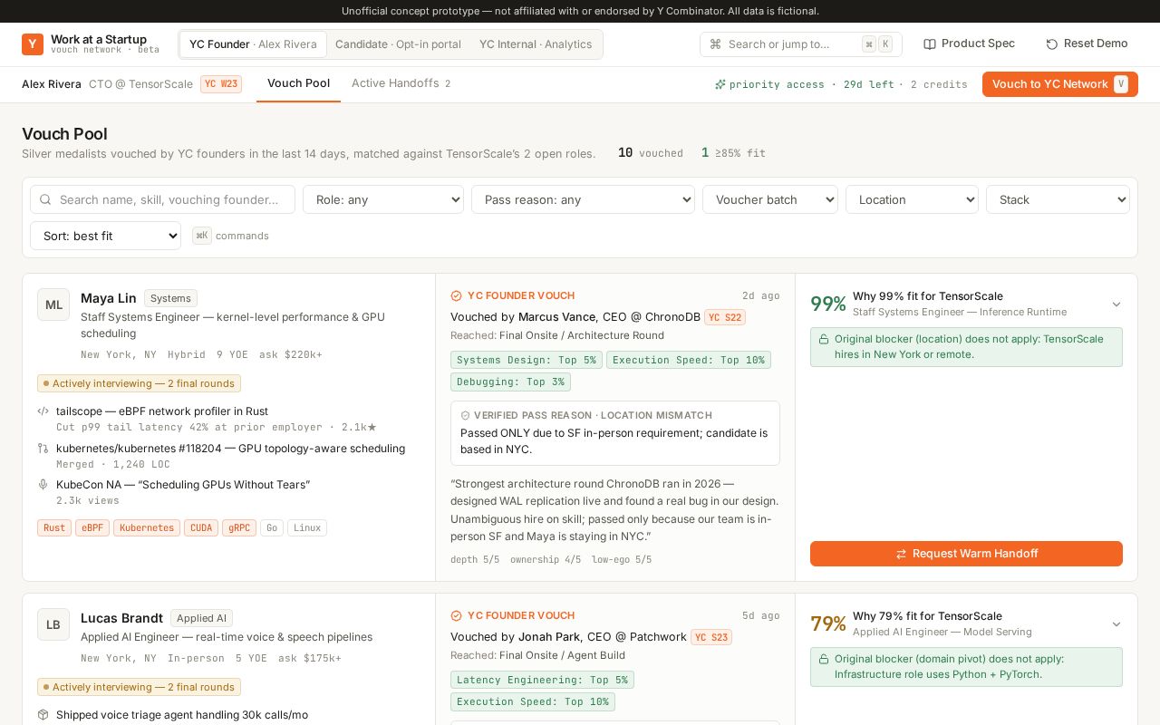The width and height of the screenshot is (1160, 725).
Task: Click the Rust skill tag
Action: (x=54, y=527)
